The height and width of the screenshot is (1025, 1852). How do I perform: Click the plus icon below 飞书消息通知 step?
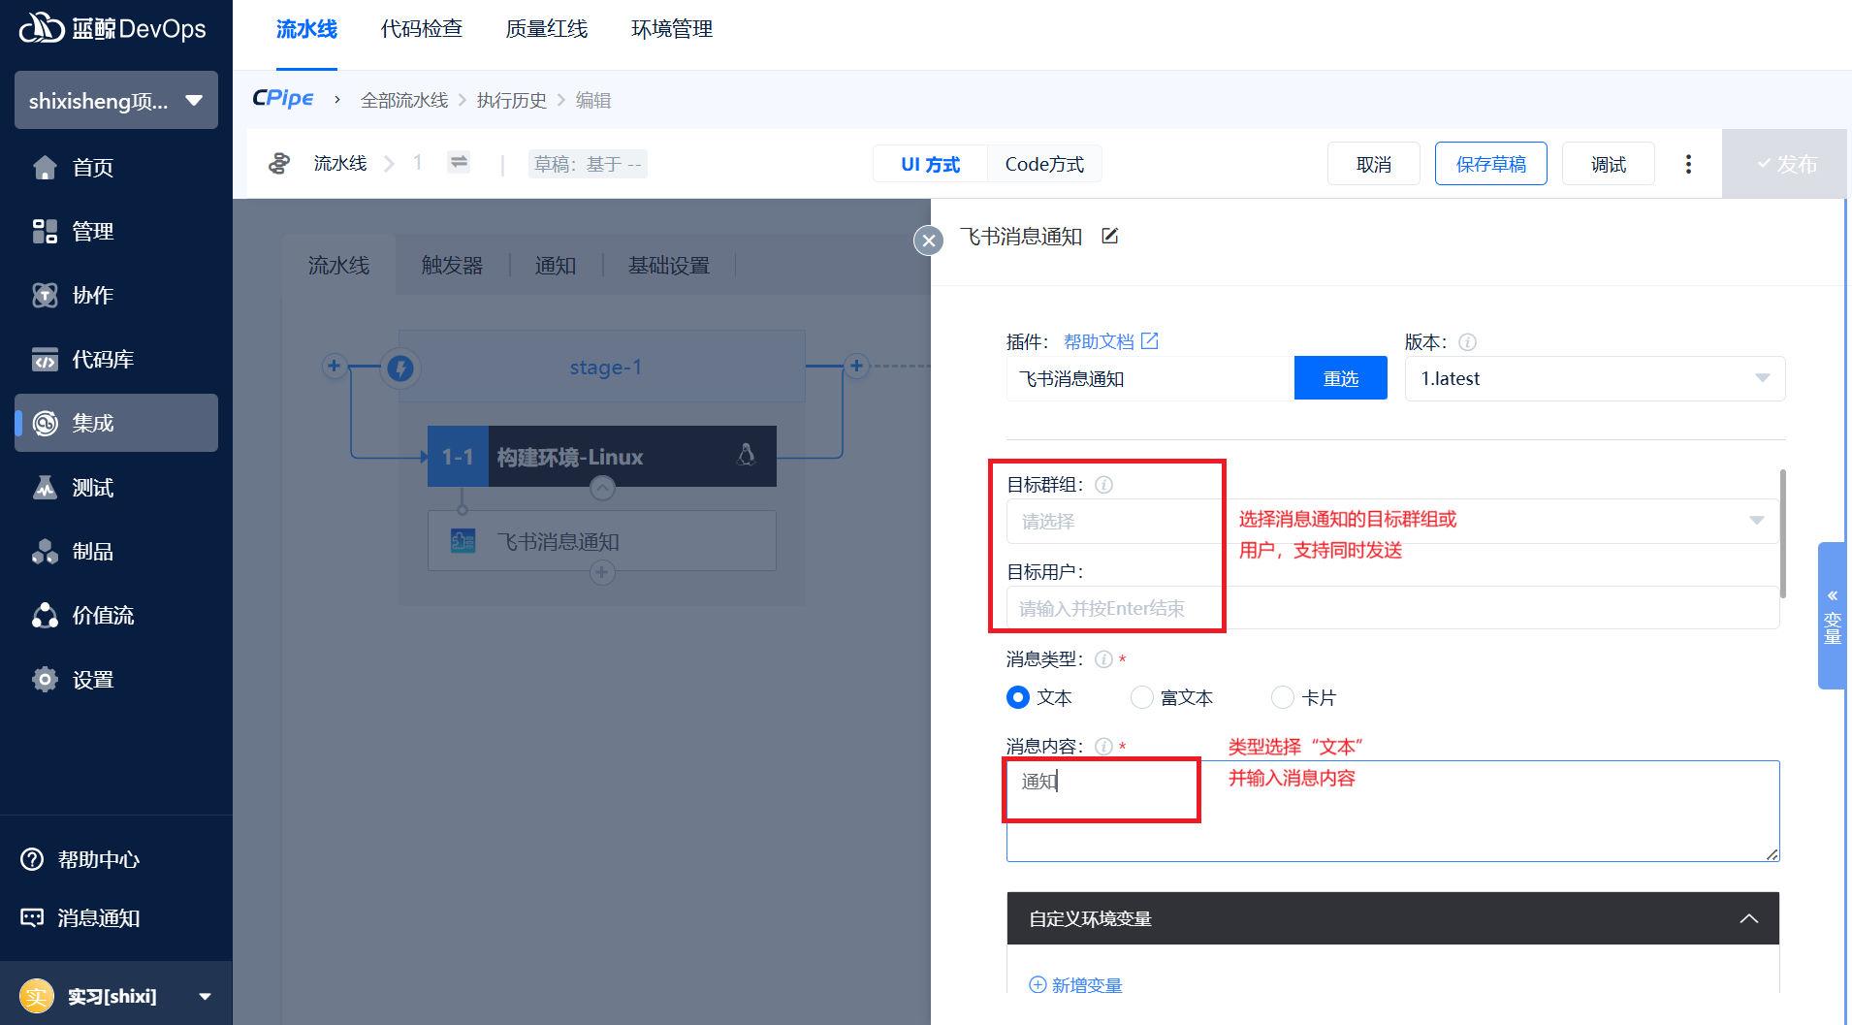(x=602, y=572)
